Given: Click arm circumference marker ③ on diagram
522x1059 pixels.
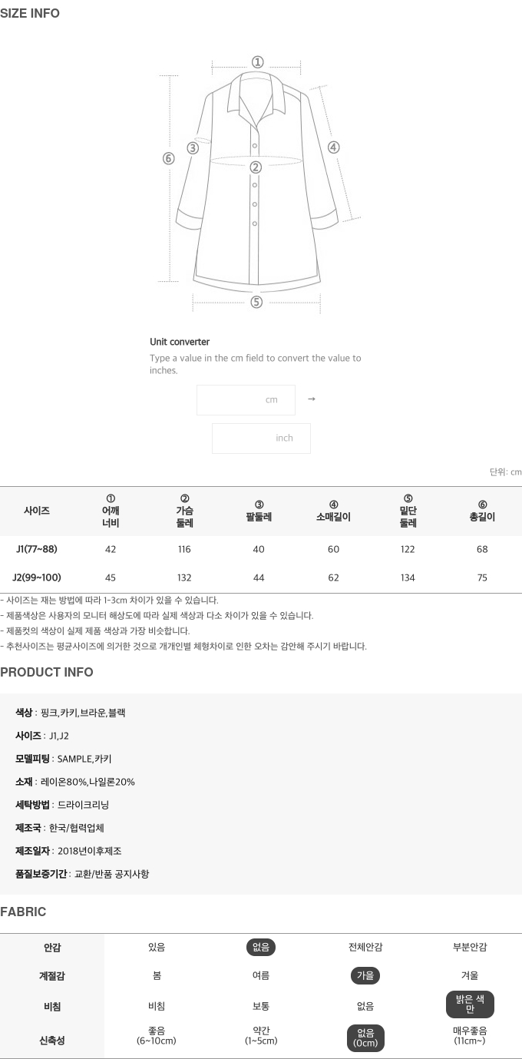Looking at the screenshot, I should coord(193,148).
